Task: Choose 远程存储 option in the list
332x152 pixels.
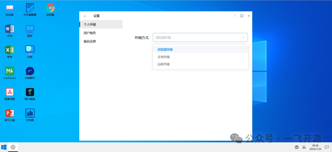Action: (x=164, y=64)
